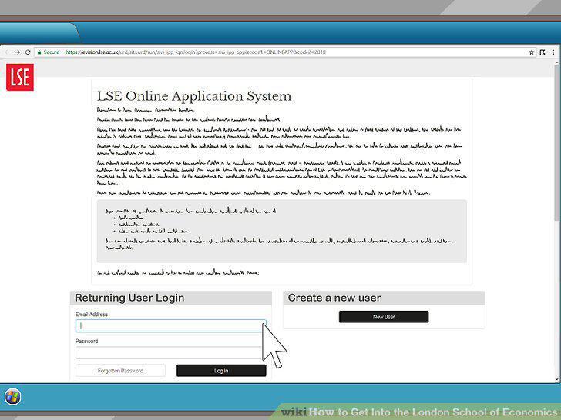561x420 pixels.
Task: Click the Create a new user header
Action: pos(334,298)
